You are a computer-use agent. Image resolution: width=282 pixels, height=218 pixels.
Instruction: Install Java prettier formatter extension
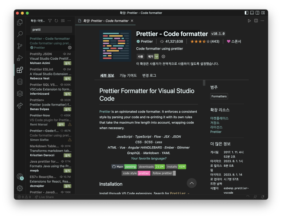(67, 171)
